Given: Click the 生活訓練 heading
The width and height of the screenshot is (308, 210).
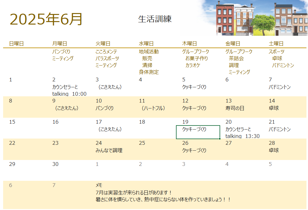Looking at the screenshot, I should pyautogui.click(x=155, y=19).
